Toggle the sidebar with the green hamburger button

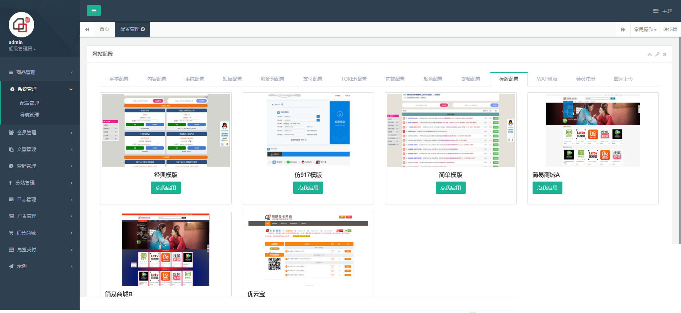[94, 11]
